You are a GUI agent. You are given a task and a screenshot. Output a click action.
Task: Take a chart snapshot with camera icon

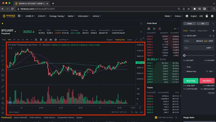(x=51, y=40)
